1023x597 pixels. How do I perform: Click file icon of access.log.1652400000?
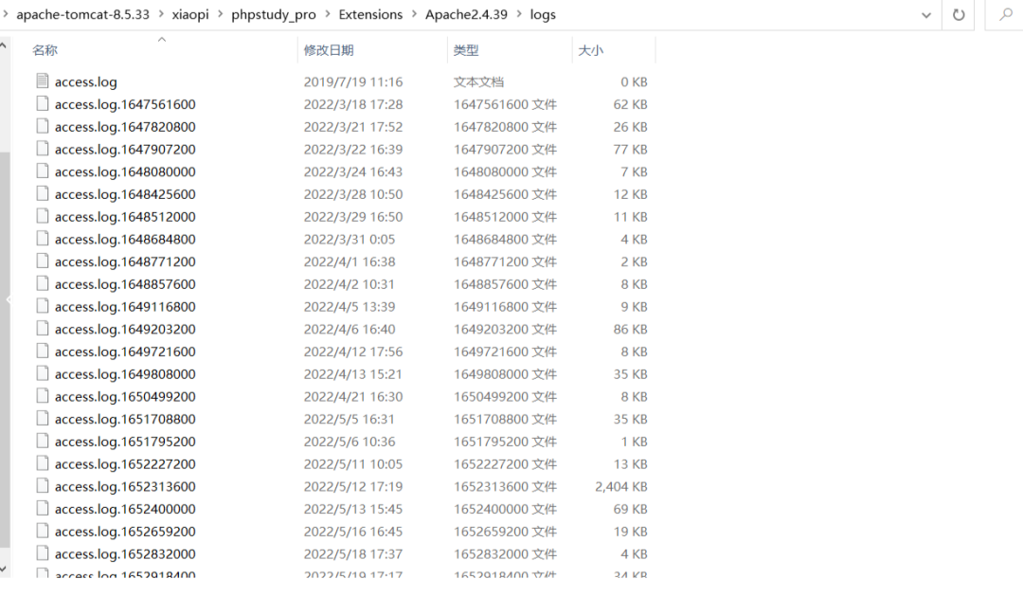43,508
